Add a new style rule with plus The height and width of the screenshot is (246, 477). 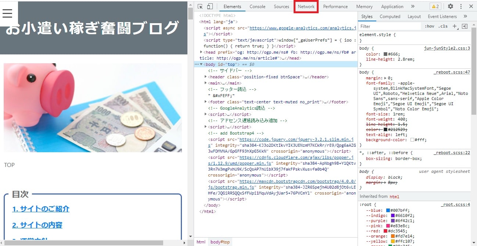coord(455,26)
